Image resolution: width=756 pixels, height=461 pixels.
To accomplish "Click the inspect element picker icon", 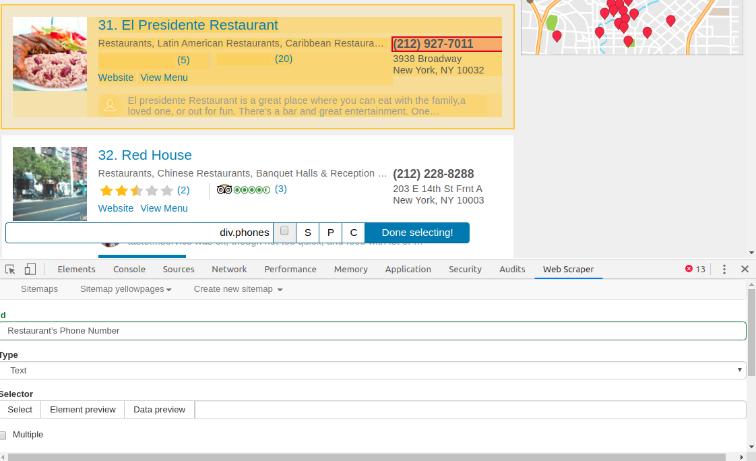I will tap(10, 269).
